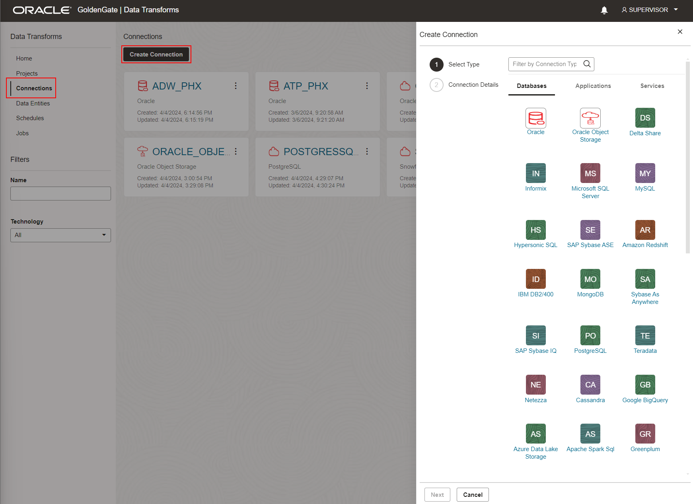Select Amazon Redshift as connection type
Viewport: 693px width, 504px height.
644,230
